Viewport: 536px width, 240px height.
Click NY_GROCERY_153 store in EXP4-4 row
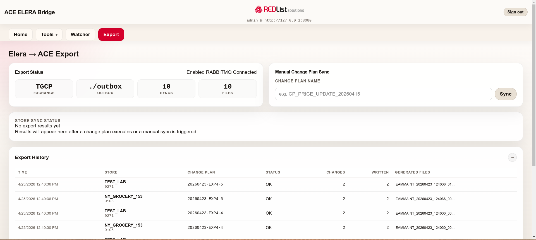[123, 225]
